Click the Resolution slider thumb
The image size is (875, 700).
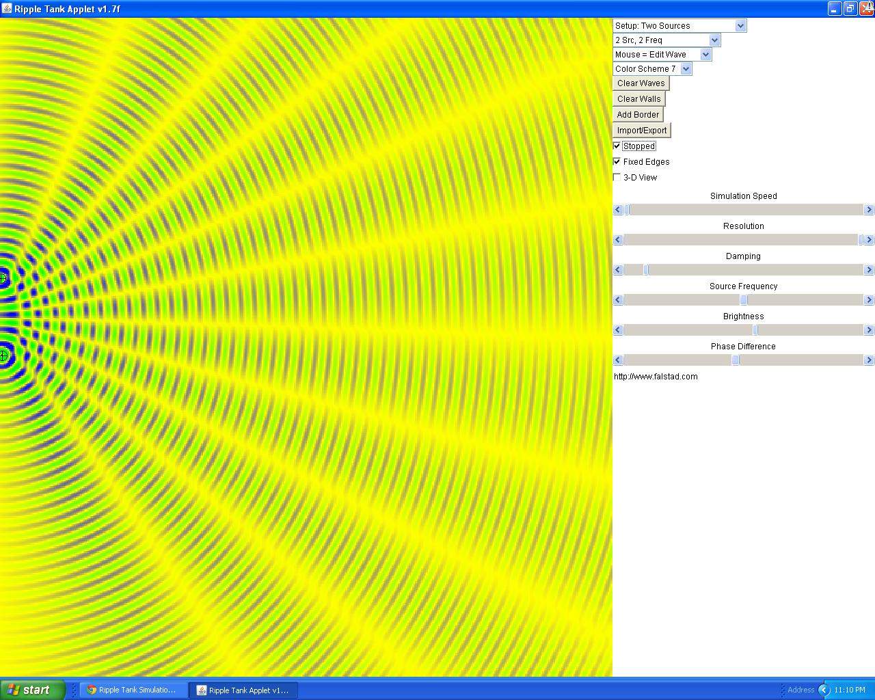click(861, 240)
